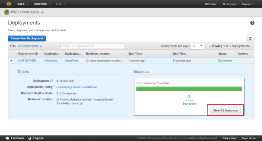This screenshot has width=262, height=141.
Task: Select English language in footer
Action: (38, 138)
